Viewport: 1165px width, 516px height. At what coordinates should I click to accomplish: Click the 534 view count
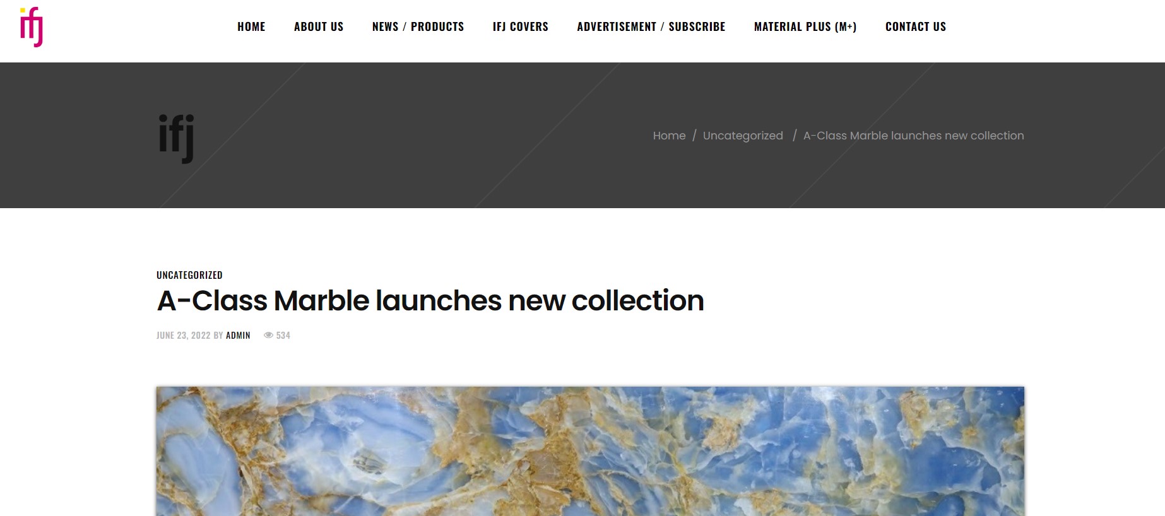coord(283,336)
